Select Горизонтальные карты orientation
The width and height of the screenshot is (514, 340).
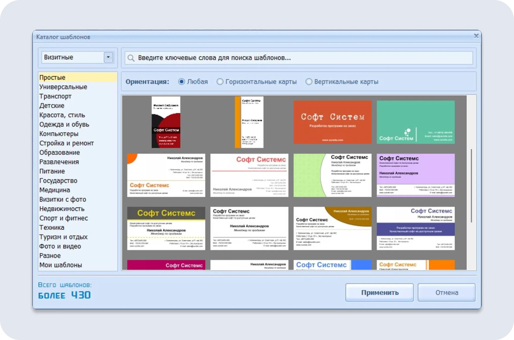220,81
